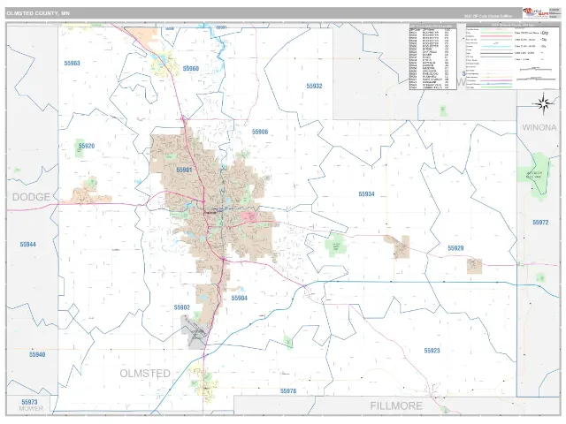Screen dimensions: 566x424
Task: Select ZIP code label 55932
Action: tap(314, 86)
